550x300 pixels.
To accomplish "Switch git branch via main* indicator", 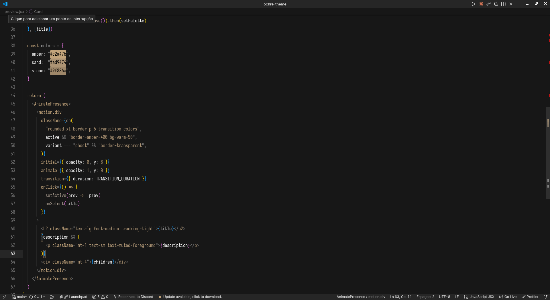I will click(x=19, y=297).
